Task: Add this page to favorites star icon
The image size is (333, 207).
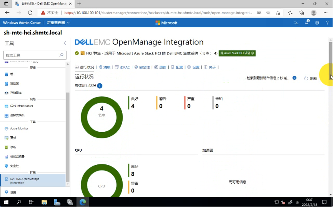Action: [278, 13]
